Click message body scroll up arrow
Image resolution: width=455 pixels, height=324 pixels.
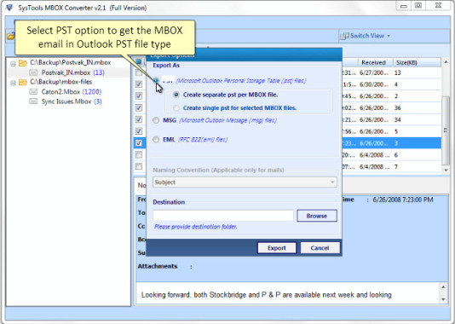[x=443, y=287]
